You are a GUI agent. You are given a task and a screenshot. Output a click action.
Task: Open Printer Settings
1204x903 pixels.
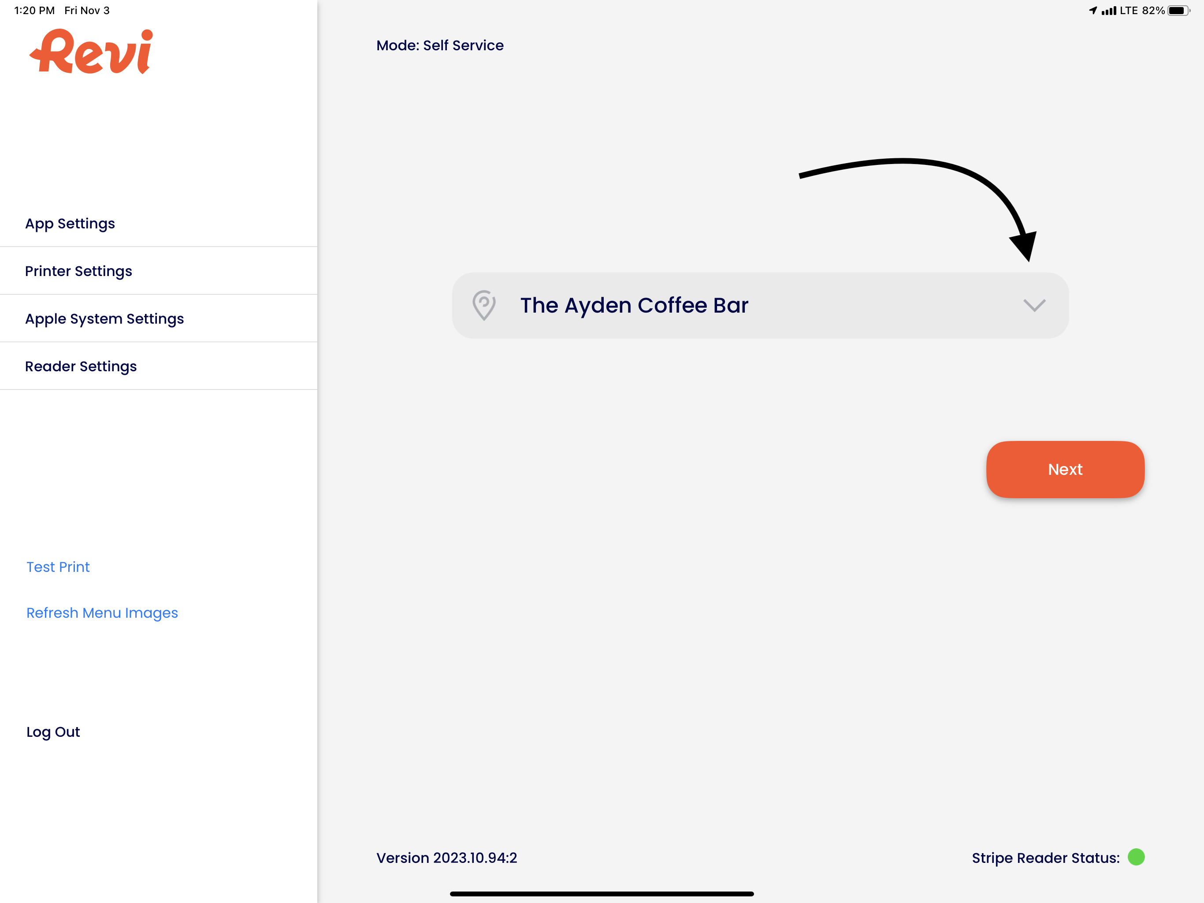[78, 271]
